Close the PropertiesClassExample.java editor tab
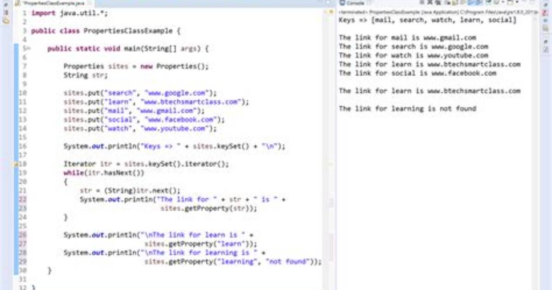The width and height of the screenshot is (552, 290). 90,3
